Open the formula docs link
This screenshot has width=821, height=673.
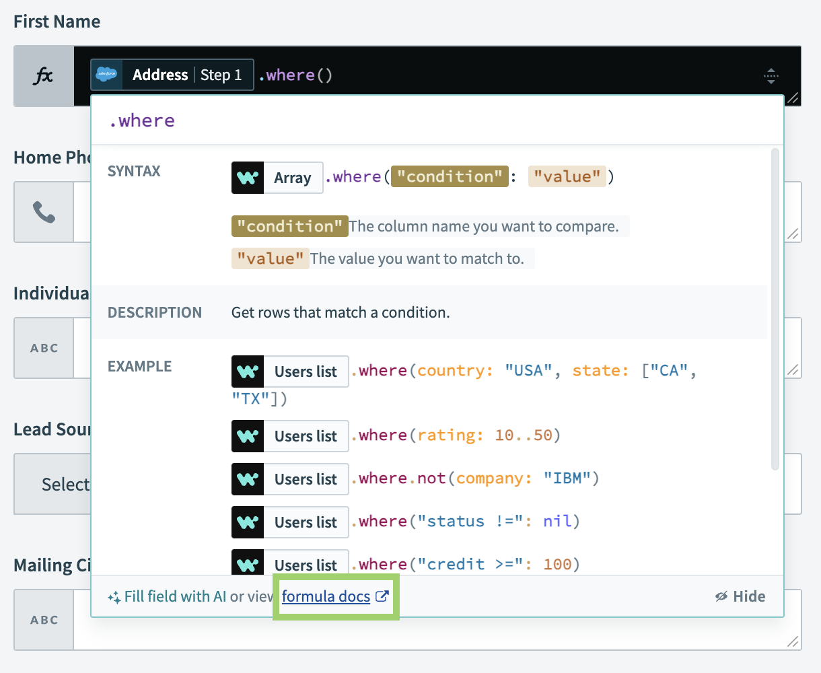[x=328, y=596]
